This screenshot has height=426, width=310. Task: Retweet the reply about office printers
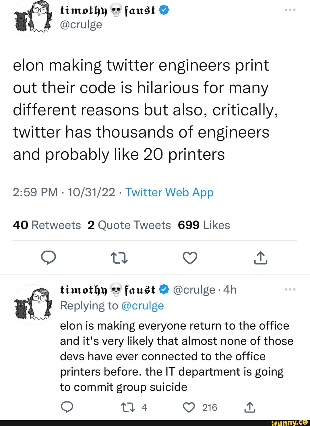[x=128, y=407]
